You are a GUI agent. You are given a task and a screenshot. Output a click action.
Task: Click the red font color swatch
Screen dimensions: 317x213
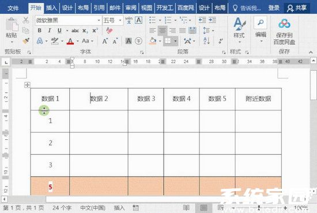70,41
